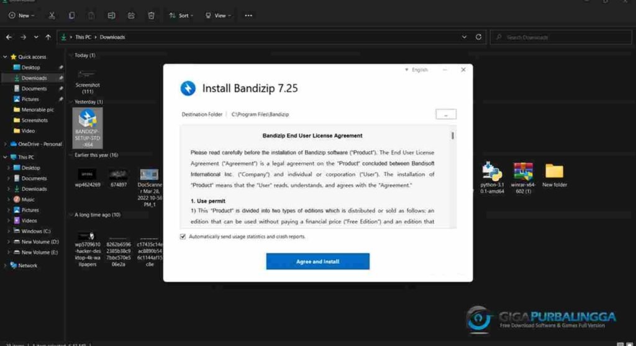
Task: Select the BANDIZIP-SETUP-STD-X64 file
Action: point(88,128)
